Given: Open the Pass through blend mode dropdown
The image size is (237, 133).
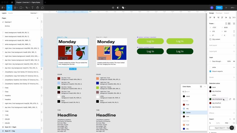Looking at the screenshot, I should click(x=217, y=61).
